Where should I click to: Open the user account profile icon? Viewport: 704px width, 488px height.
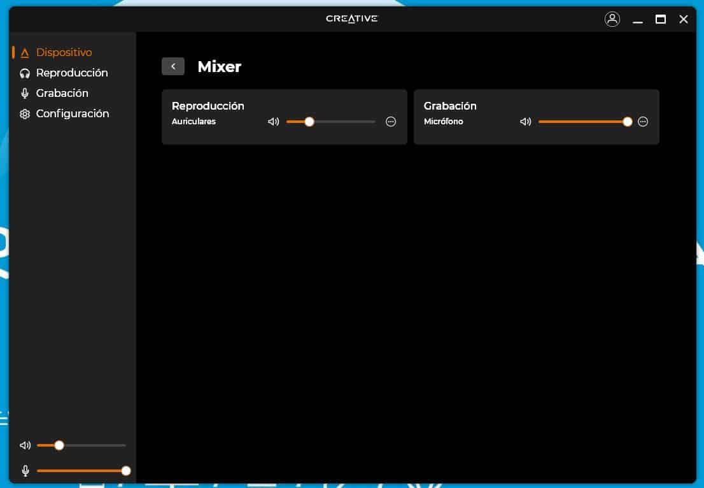coord(612,19)
